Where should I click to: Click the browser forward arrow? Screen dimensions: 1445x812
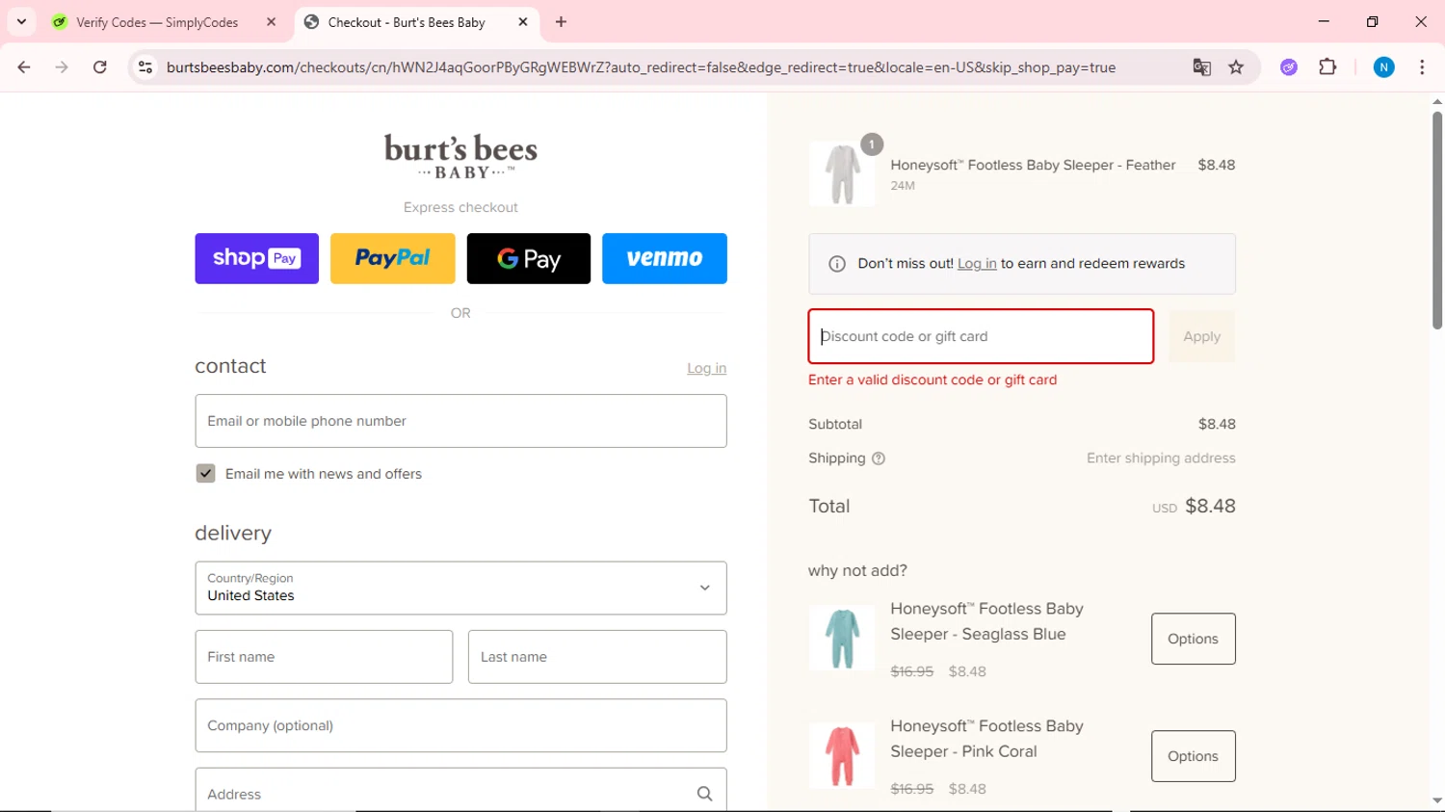pyautogui.click(x=62, y=67)
